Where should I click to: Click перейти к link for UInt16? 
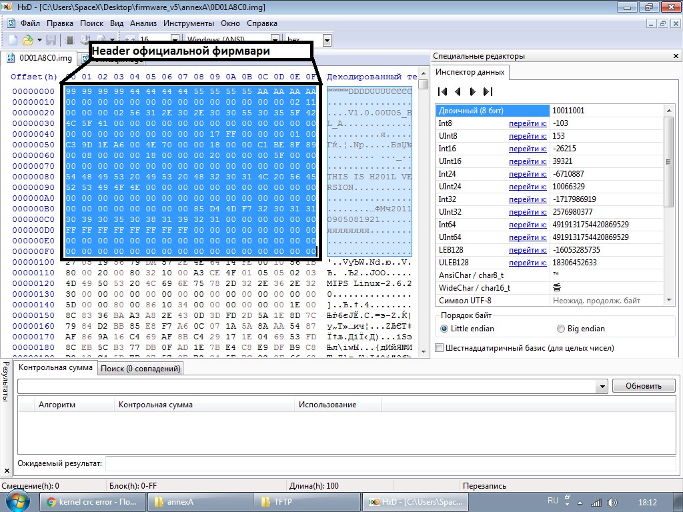click(x=528, y=161)
